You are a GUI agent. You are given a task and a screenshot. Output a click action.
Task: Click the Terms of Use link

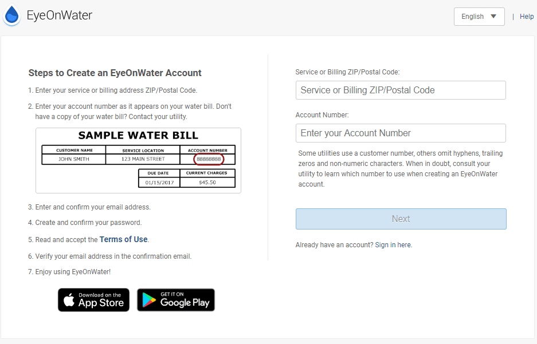click(x=123, y=239)
